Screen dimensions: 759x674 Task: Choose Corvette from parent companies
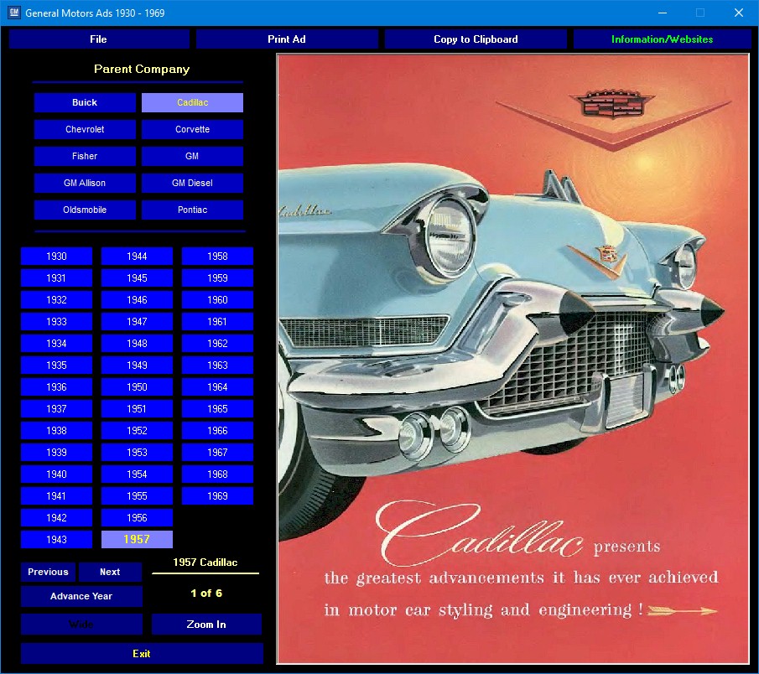coord(192,129)
